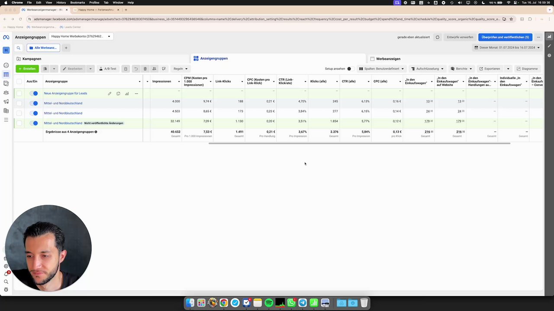This screenshot has height=311, width=554.
Task: Expand the arrow next to Bearbeiten
Action: tap(90, 69)
